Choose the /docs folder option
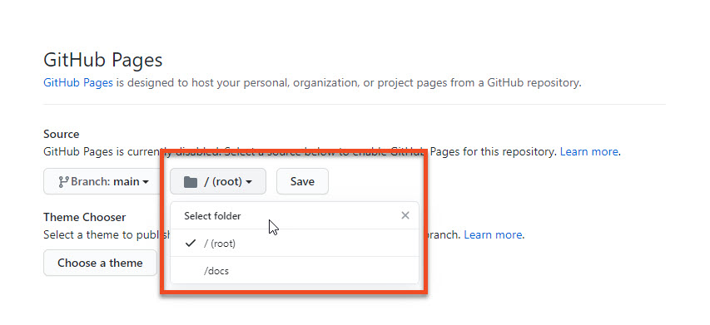 [x=295, y=271]
